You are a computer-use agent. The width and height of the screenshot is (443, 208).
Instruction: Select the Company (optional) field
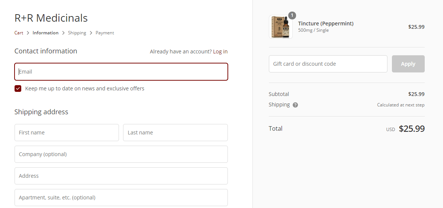(121, 154)
